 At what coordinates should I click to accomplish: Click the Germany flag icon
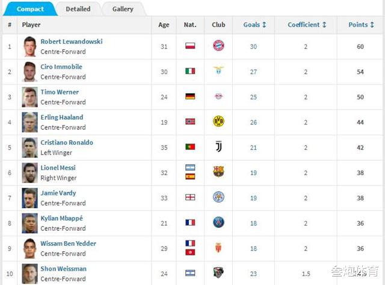coord(190,96)
